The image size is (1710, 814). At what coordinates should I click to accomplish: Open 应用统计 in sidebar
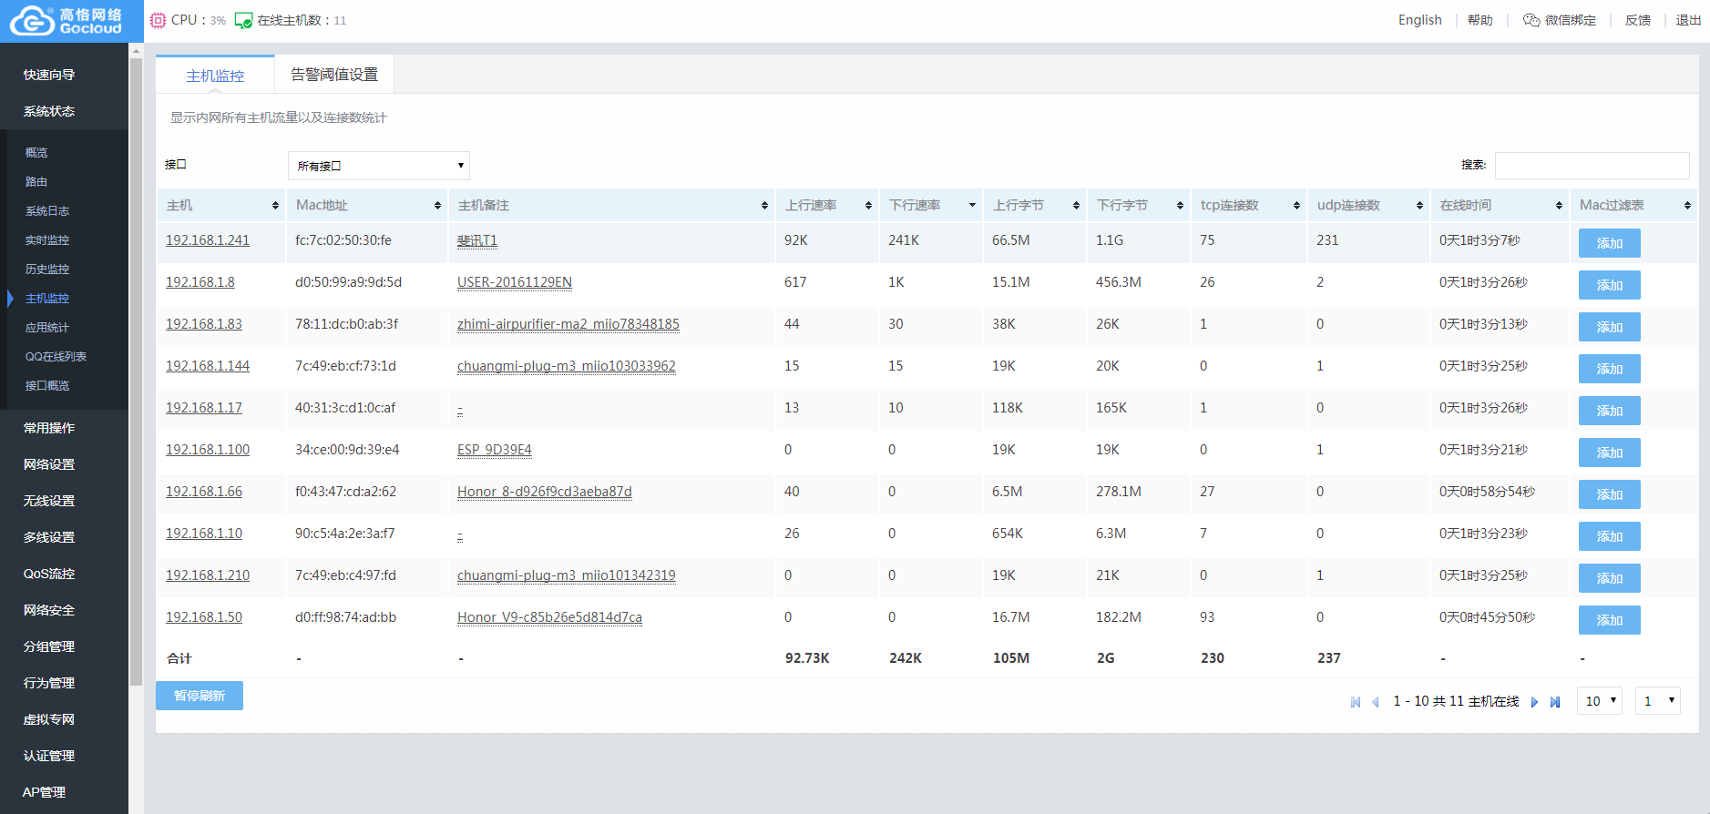click(x=47, y=328)
